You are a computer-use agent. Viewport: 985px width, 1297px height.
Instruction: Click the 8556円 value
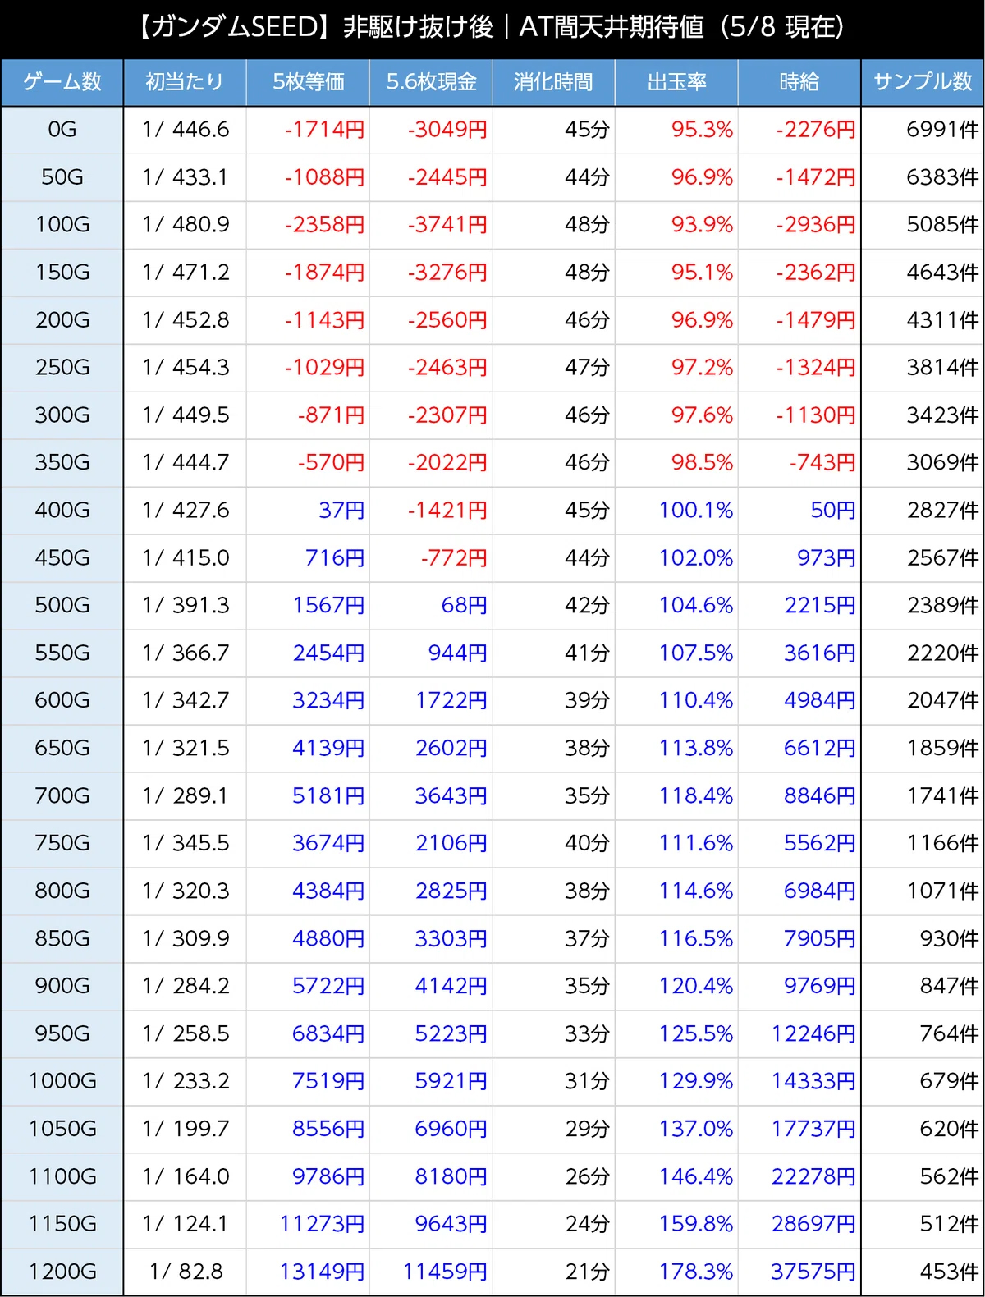point(328,1130)
